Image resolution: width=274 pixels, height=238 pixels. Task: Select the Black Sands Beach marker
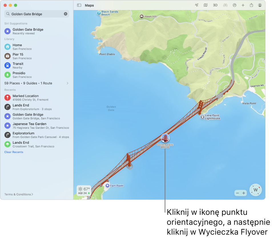coord(99,13)
